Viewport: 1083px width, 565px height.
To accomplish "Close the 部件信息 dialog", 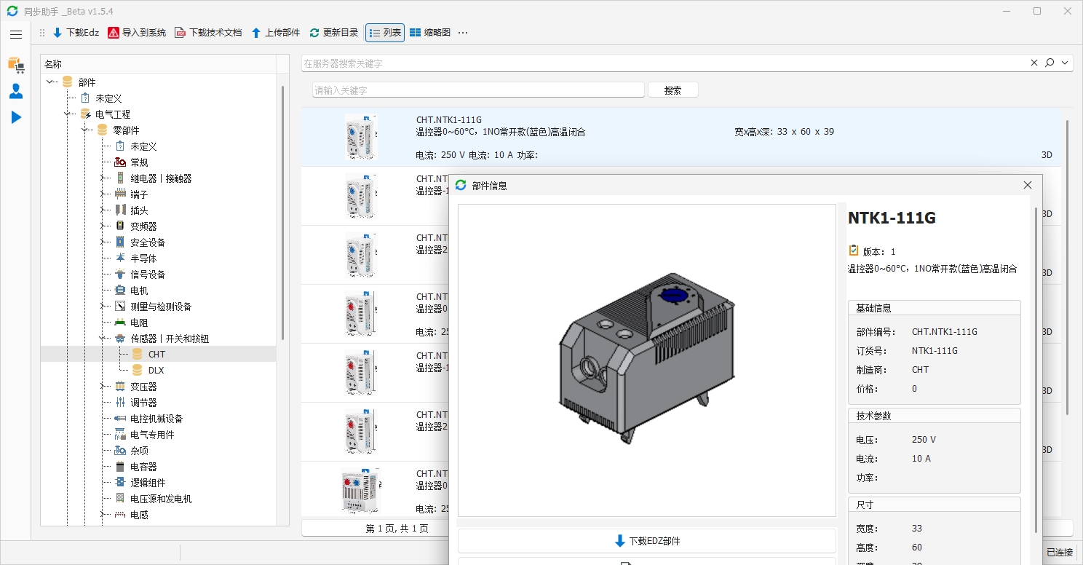I will pos(1028,186).
